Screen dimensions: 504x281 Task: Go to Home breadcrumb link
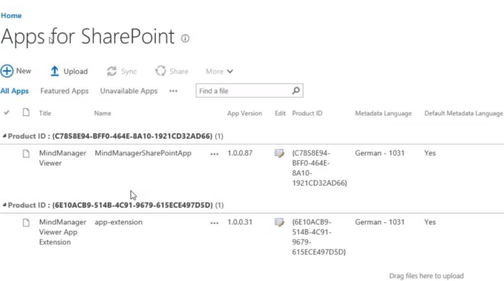11,15
